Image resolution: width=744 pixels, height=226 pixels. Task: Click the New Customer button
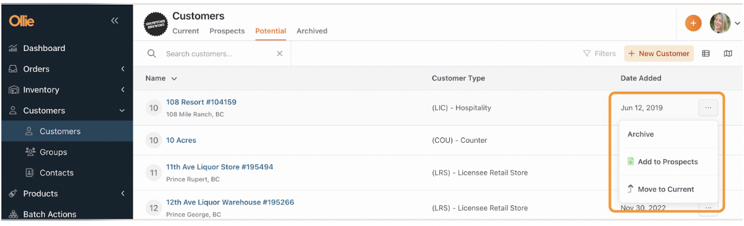pos(659,54)
